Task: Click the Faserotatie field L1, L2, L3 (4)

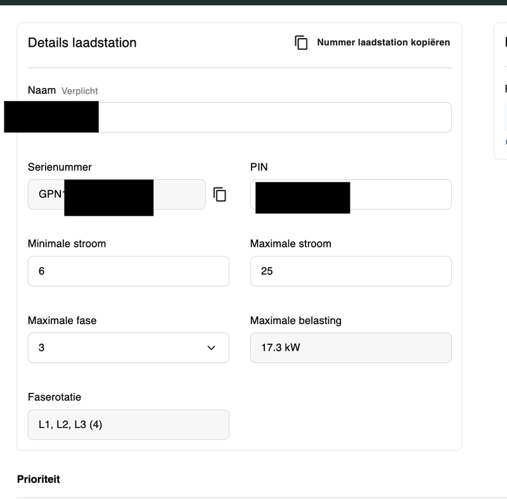Action: point(129,425)
